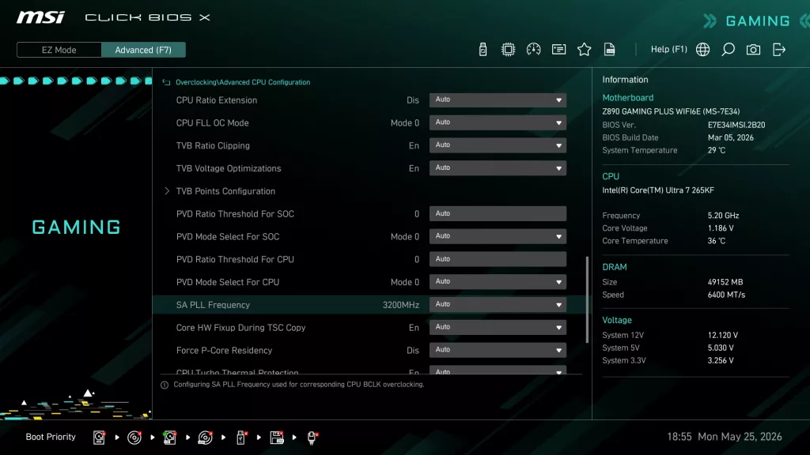Viewport: 810px width, 455px height.
Task: Click the 6400 MT/s DRAM speed value
Action: [x=726, y=295]
